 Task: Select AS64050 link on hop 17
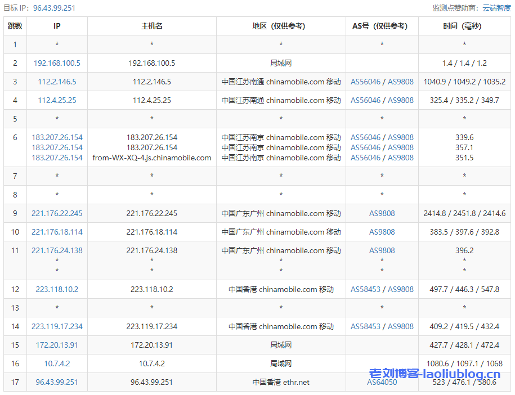[x=382, y=382]
